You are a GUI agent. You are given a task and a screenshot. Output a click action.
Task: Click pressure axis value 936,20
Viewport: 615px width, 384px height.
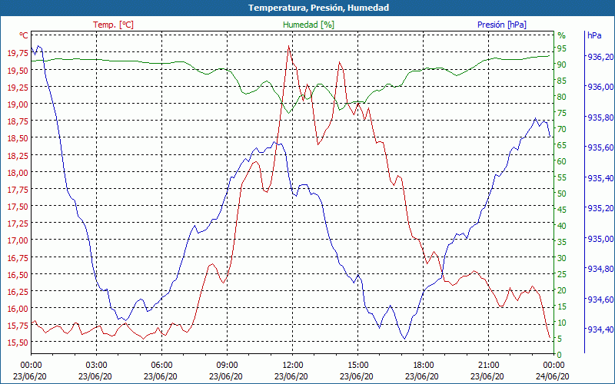point(600,57)
